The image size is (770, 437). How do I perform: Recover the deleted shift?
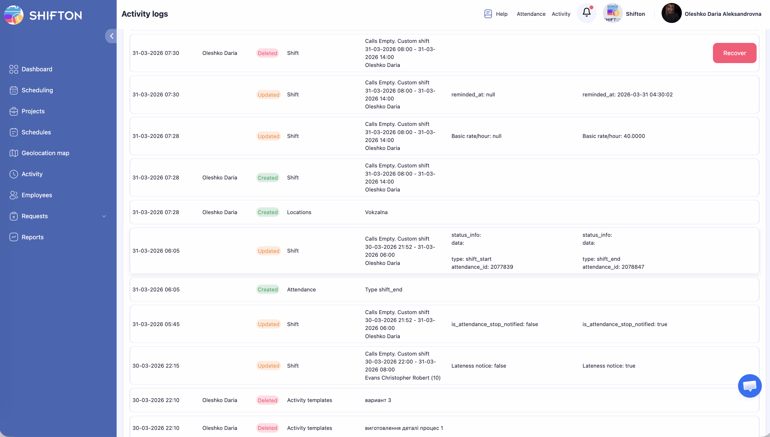pos(734,53)
